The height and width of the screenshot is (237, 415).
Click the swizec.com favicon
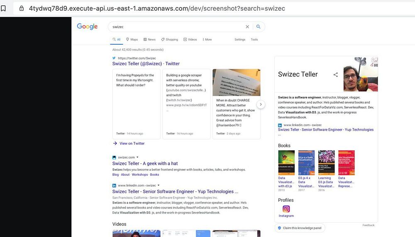point(114,157)
